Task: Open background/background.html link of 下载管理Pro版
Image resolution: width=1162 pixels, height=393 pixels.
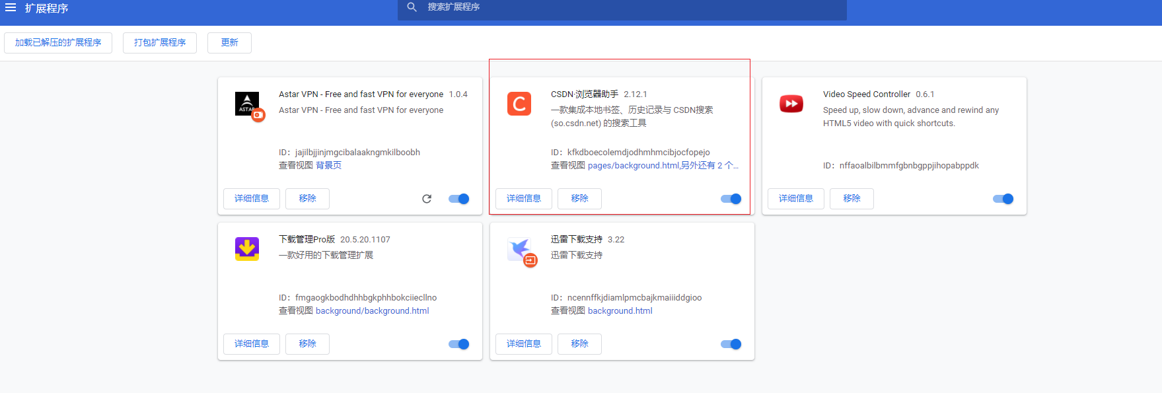Action: (373, 311)
